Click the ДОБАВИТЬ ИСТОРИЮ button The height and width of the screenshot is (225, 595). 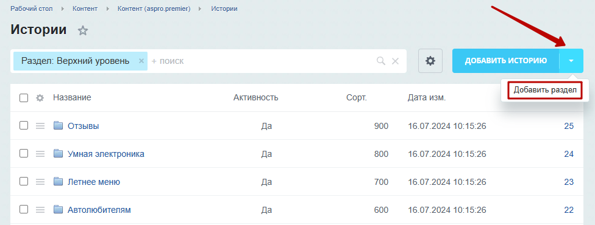pos(506,61)
